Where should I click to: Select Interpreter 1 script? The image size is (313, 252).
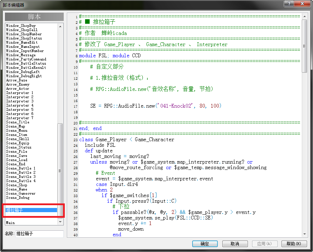click(20, 93)
